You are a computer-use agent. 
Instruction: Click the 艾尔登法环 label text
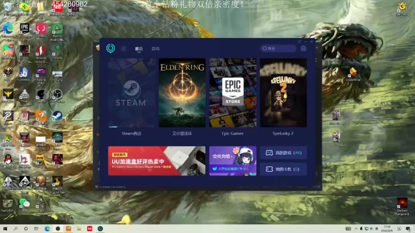click(182, 134)
